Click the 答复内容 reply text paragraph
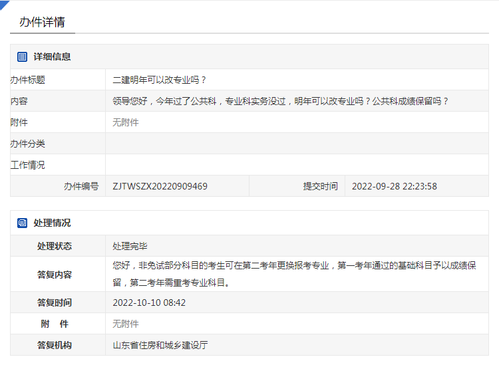The image size is (499, 369). (x=294, y=274)
